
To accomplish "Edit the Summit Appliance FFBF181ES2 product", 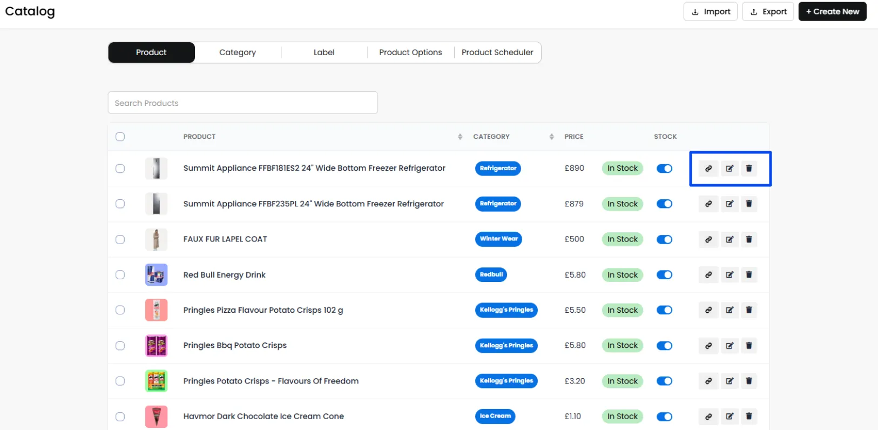I will click(x=730, y=169).
